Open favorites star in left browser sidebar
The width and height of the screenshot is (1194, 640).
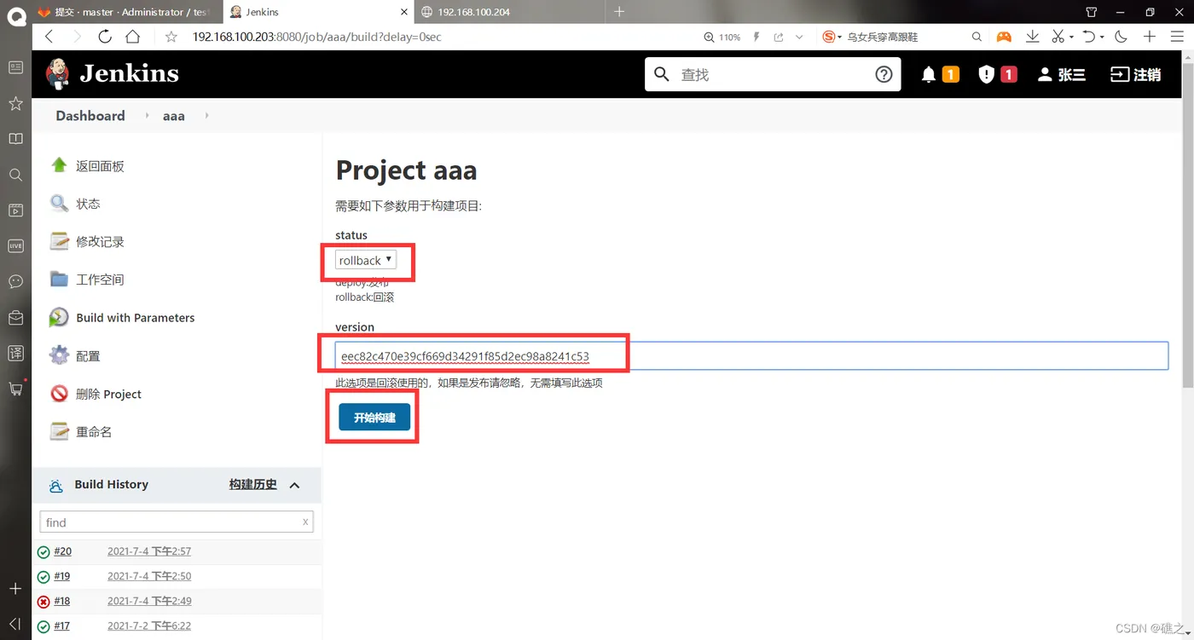coord(15,103)
